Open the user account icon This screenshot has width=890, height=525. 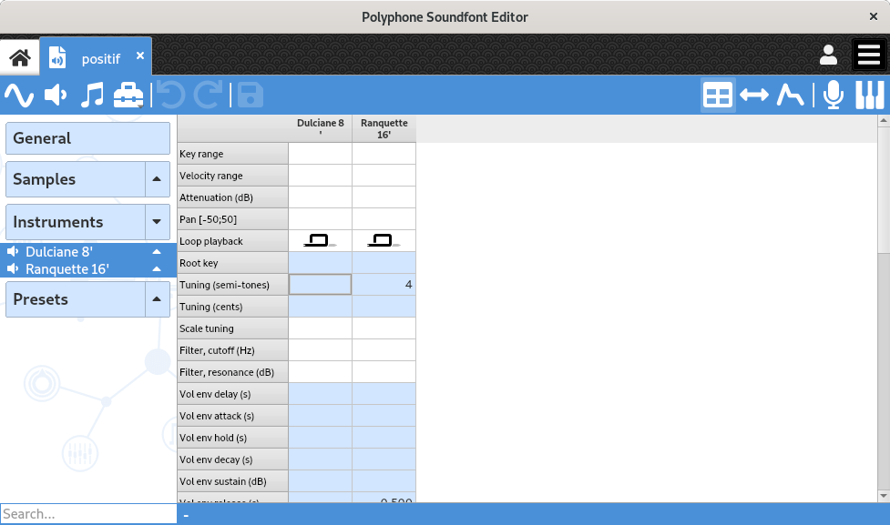(828, 55)
